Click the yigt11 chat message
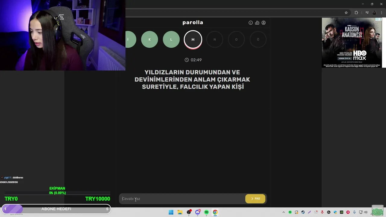The image size is (386, 217). click(12, 178)
